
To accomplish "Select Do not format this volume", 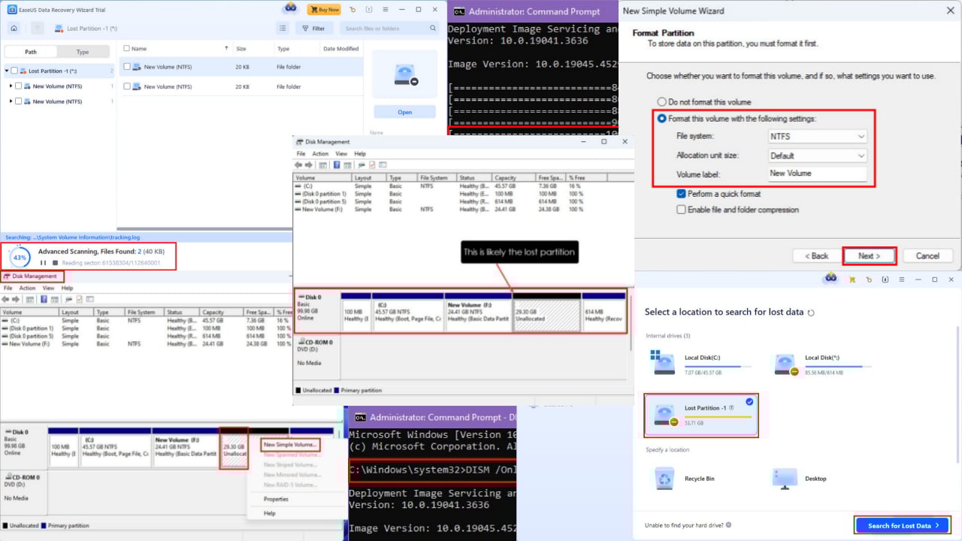I will 661,101.
